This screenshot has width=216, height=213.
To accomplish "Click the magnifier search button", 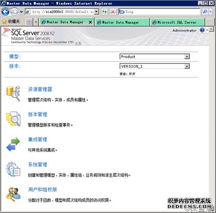I will [205, 12].
